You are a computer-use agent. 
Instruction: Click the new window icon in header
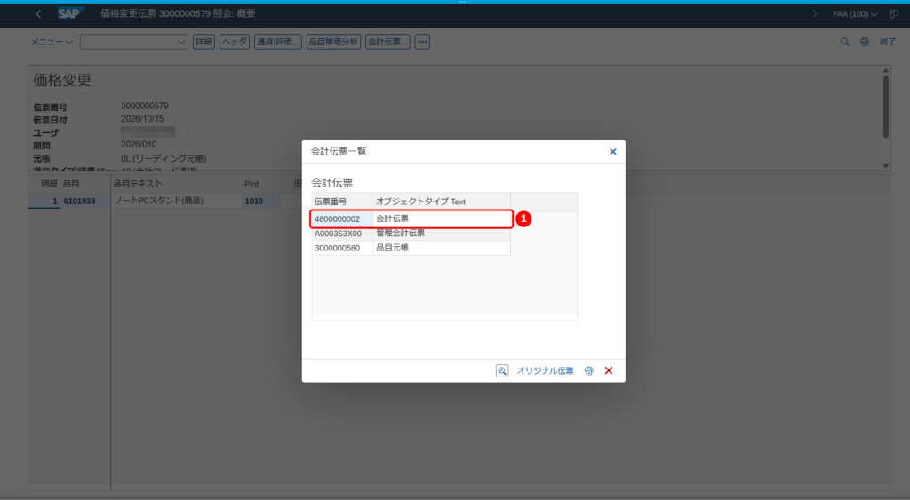(894, 14)
